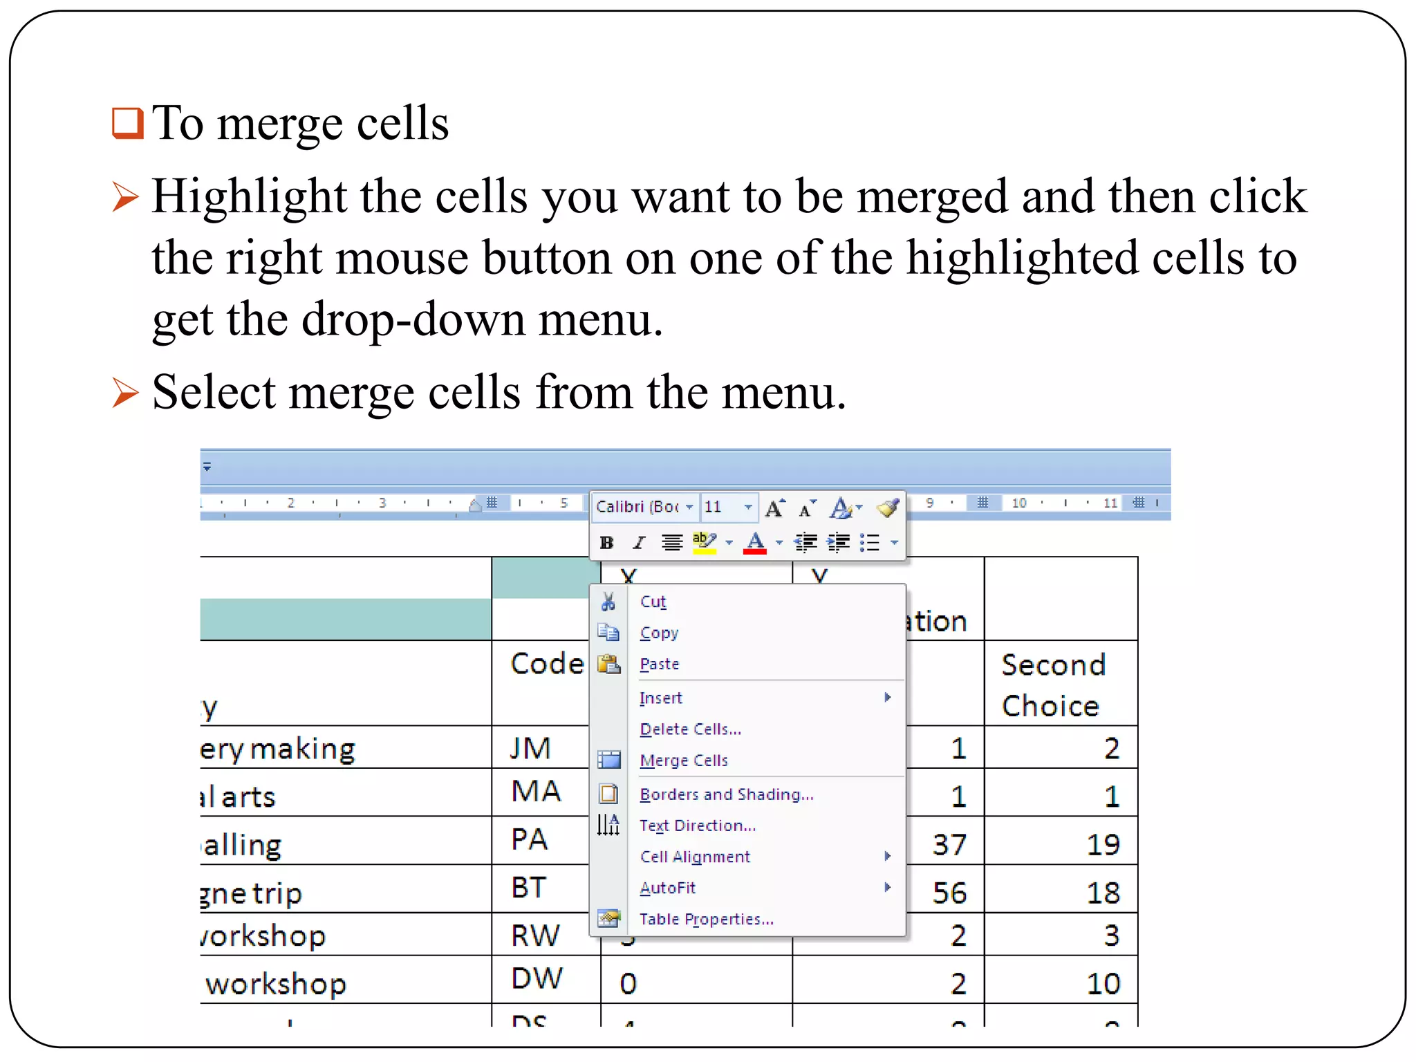
Task: Expand the Insert submenu arrow
Action: pyautogui.click(x=887, y=697)
